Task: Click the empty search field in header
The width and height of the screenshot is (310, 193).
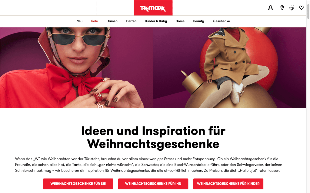Action: (48, 8)
